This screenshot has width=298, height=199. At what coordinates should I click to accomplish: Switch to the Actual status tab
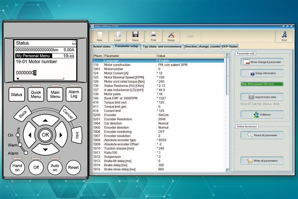click(102, 46)
